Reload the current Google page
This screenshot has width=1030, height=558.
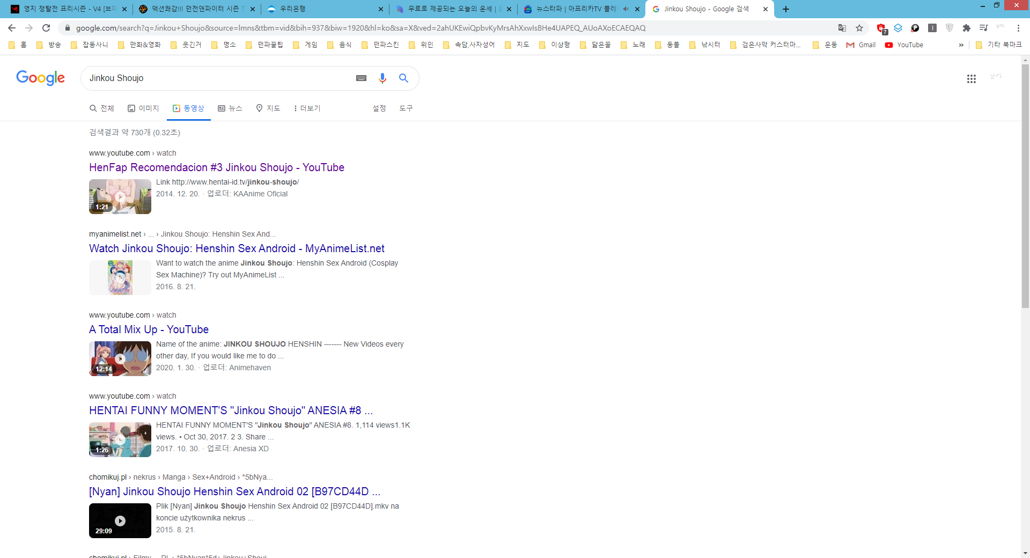(46, 28)
